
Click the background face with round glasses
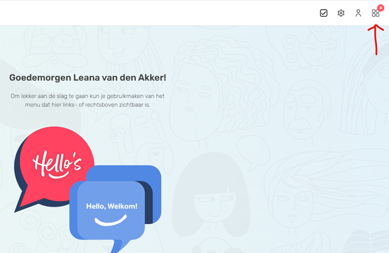[x=55, y=47]
